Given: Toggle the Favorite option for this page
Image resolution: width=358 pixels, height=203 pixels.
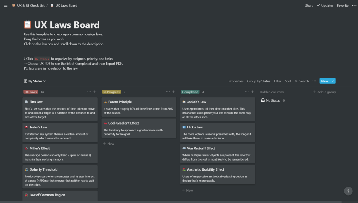Looking at the screenshot, I should 343,6.
